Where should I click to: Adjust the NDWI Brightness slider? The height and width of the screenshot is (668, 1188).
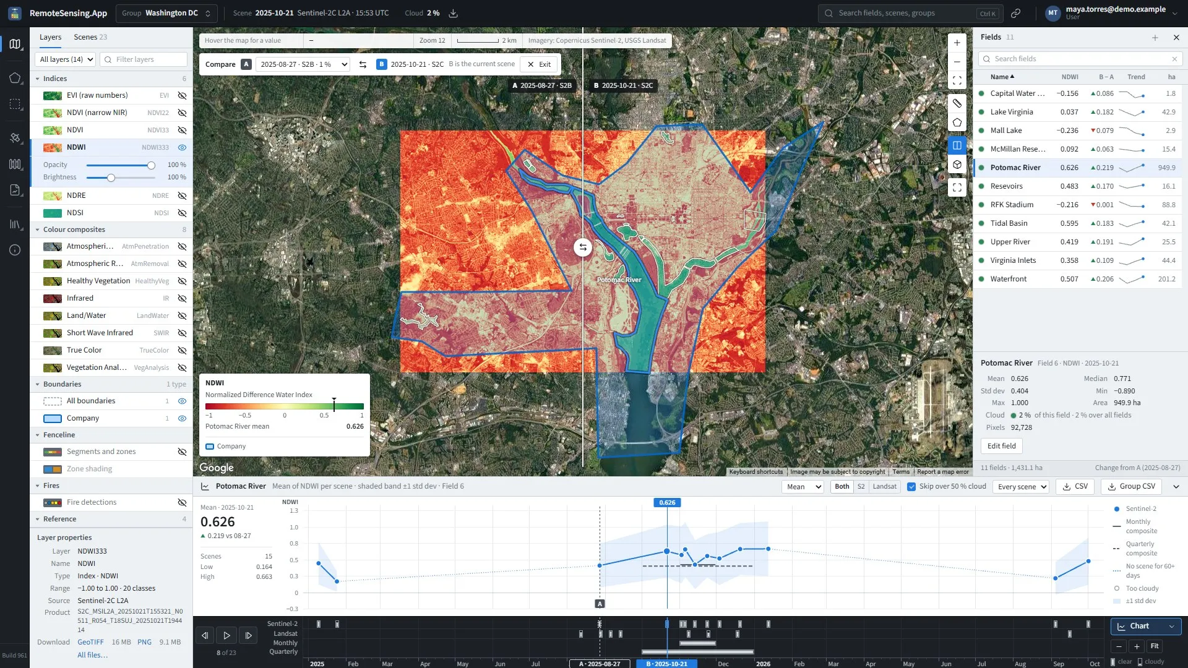point(121,178)
